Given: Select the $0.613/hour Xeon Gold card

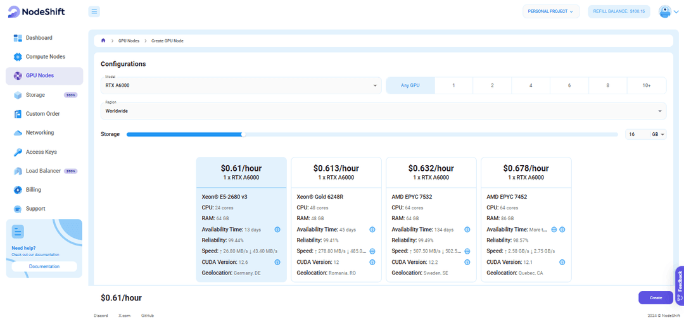Looking at the screenshot, I should click(336, 219).
